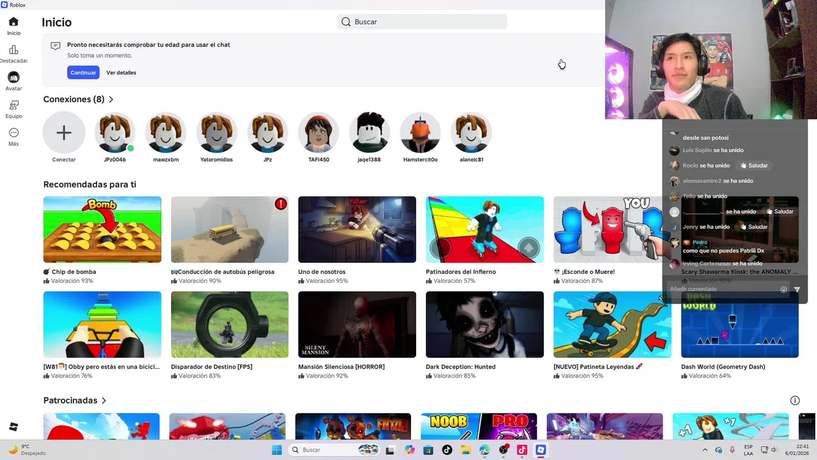The width and height of the screenshot is (817, 460).
Task: Click Valoración 95% under Uno de nosotros
Action: click(327, 281)
